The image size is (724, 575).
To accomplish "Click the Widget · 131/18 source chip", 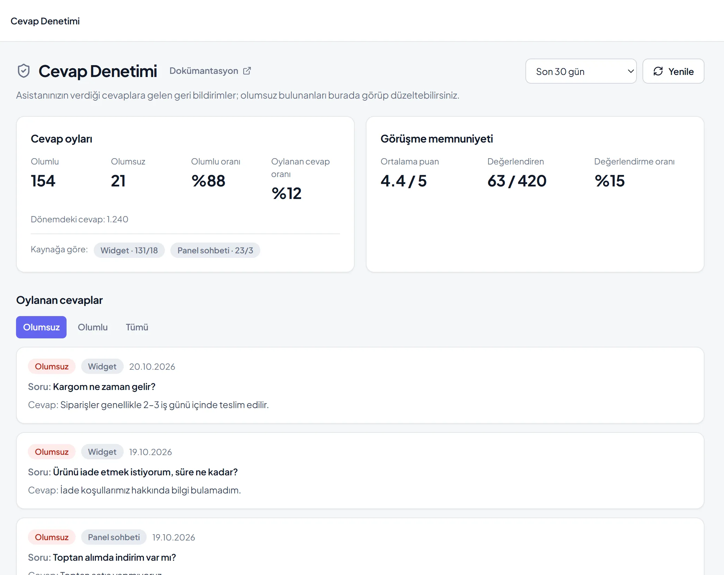I will click(x=129, y=250).
